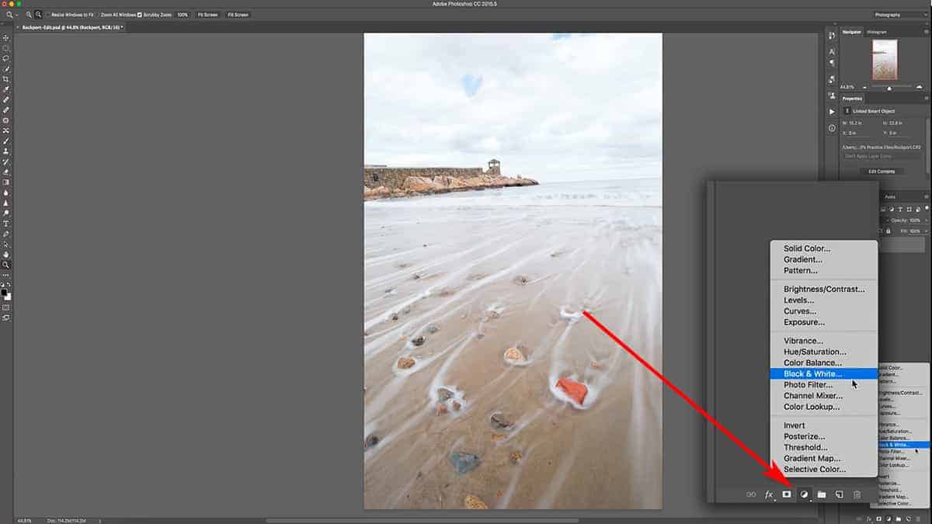The image size is (932, 524).
Task: Click the Navigator preview thumbnail
Action: [885, 60]
